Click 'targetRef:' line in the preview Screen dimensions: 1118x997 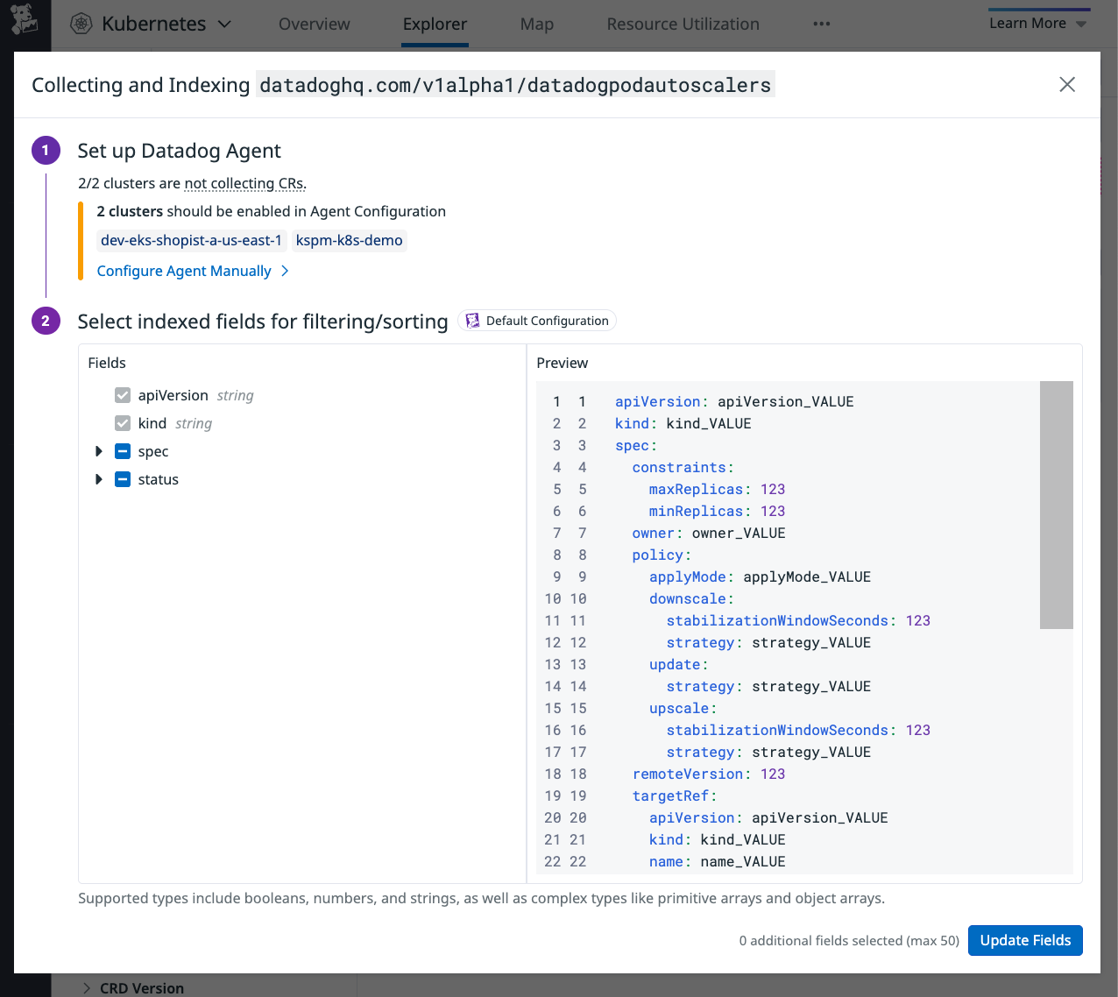pyautogui.click(x=675, y=795)
